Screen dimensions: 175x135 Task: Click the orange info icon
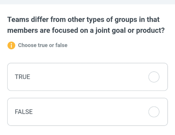[x=11, y=45]
